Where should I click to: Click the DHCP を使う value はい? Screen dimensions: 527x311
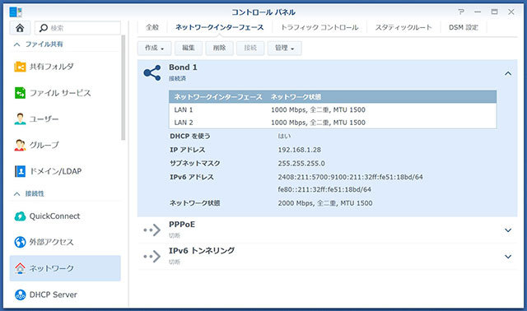pyautogui.click(x=284, y=136)
